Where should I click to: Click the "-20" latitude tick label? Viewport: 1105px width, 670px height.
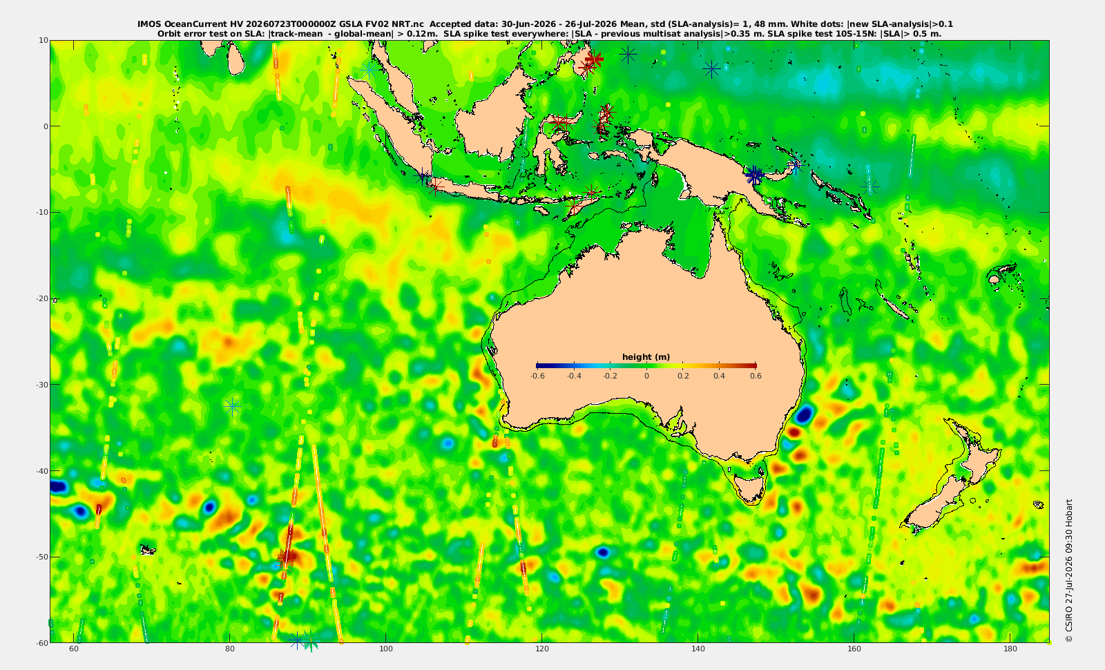(41, 298)
